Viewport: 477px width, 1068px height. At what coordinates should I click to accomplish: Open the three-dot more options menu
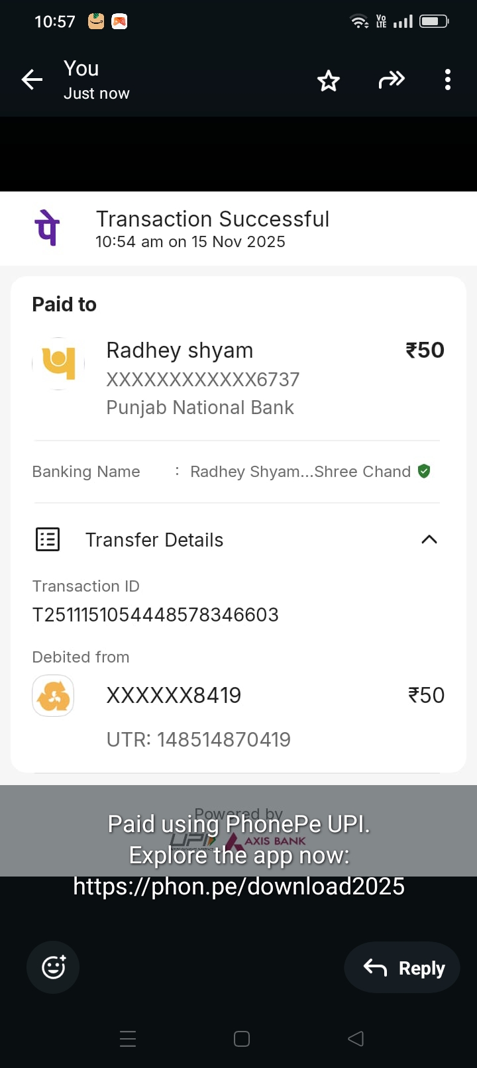448,80
